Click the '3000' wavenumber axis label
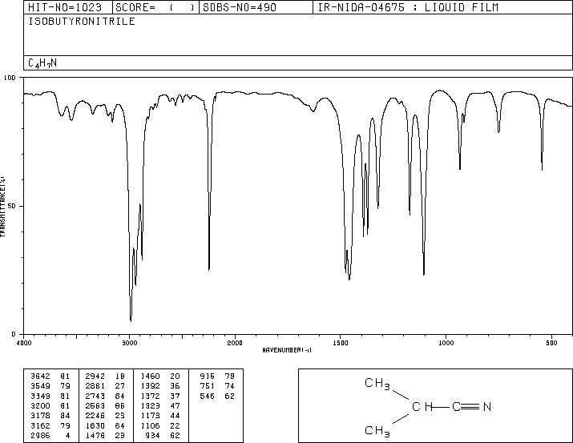Screen dimensions: 573x443 pyautogui.click(x=129, y=343)
